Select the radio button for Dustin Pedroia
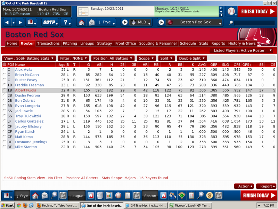278x209 pixels. click(x=4, y=95)
